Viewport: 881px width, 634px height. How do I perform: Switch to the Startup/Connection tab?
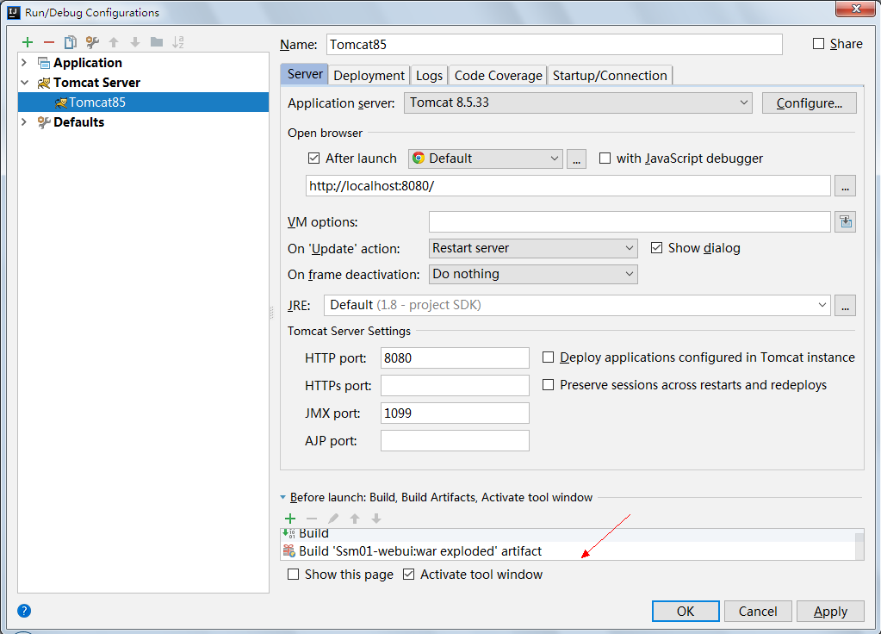click(x=610, y=75)
